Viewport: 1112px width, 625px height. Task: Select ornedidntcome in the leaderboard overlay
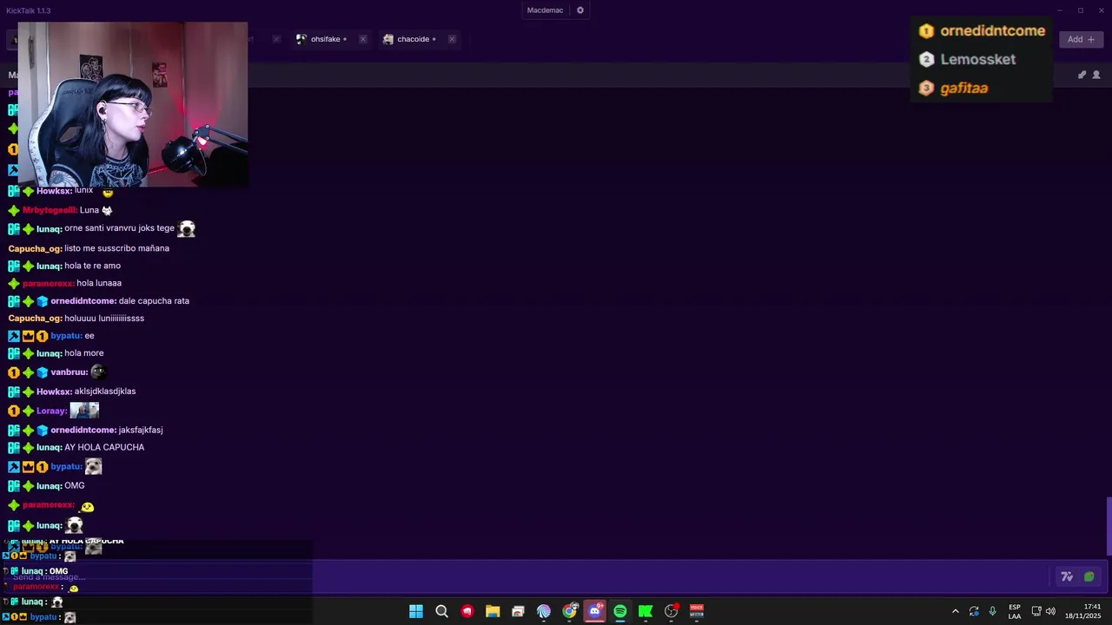pos(992,31)
